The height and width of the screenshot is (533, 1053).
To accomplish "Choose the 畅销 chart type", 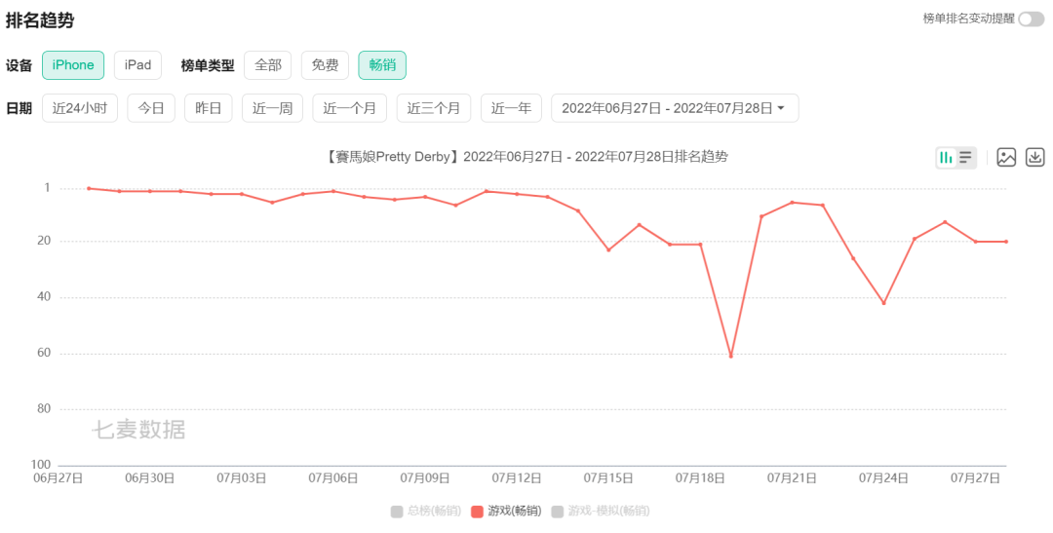I will 382,65.
